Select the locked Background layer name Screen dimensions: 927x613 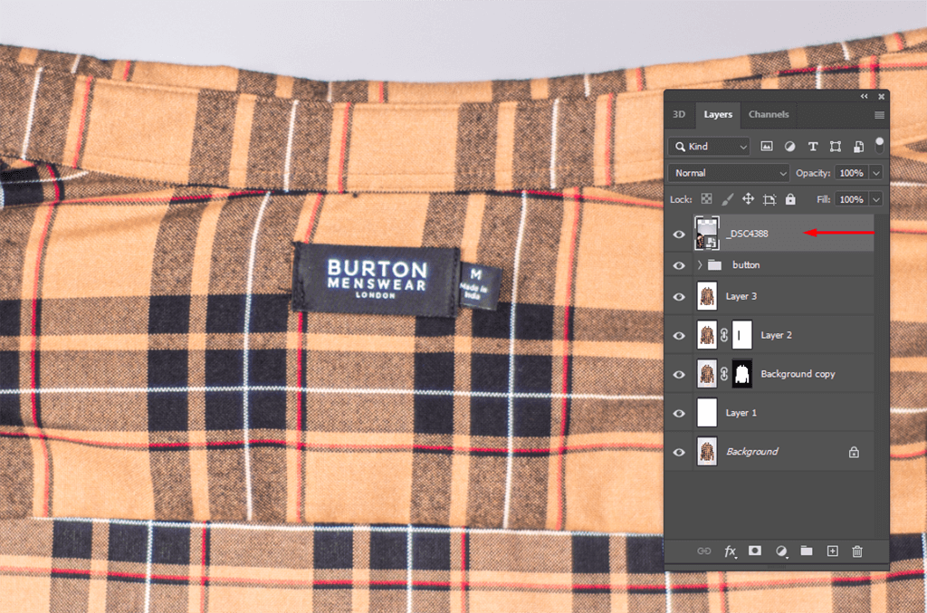[x=752, y=452]
